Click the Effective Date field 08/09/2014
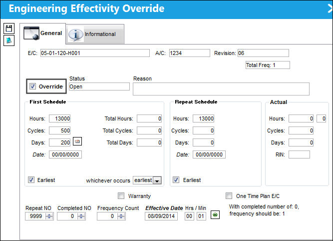This screenshot has height=241, width=333. click(161, 216)
